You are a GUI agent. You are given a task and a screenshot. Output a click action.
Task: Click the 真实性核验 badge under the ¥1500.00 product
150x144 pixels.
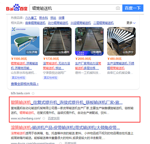pos(19,78)
